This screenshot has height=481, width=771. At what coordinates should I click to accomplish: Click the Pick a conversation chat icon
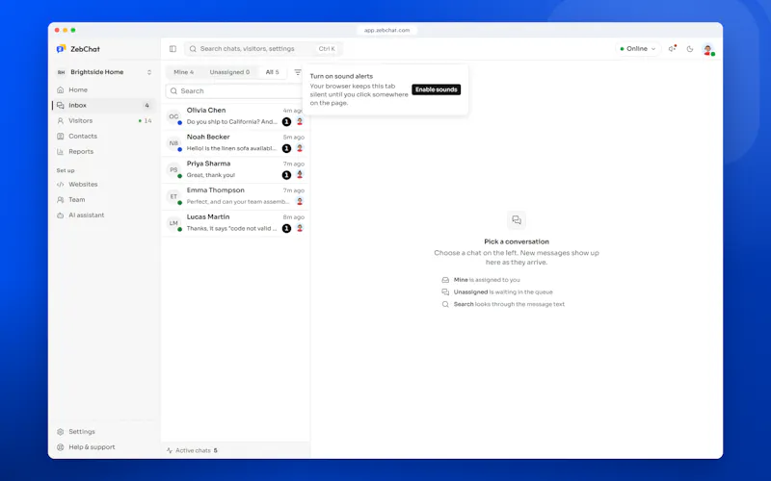[x=517, y=220]
